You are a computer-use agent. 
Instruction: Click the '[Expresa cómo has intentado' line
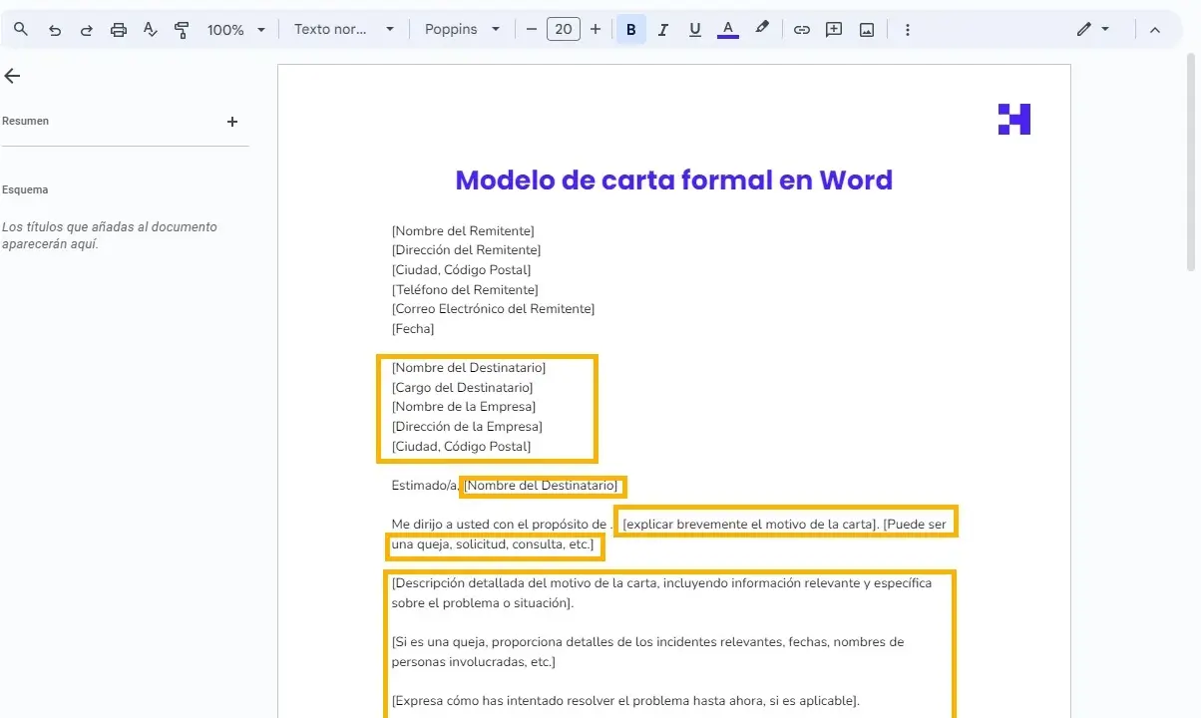625,701
